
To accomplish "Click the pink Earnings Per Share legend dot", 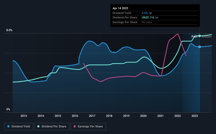I will 75,126.
